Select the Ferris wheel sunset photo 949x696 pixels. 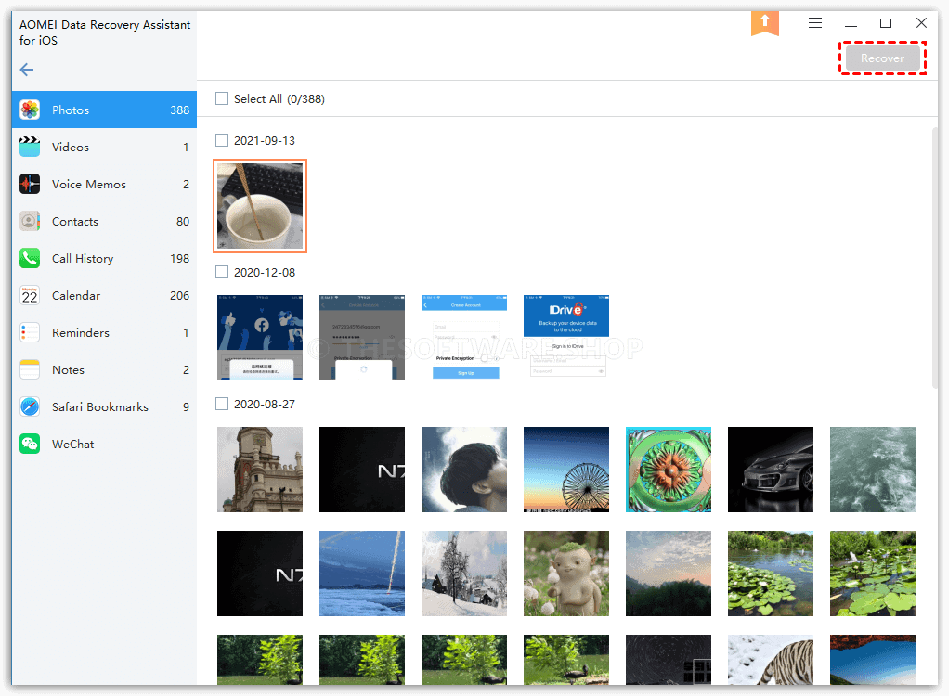pos(565,470)
